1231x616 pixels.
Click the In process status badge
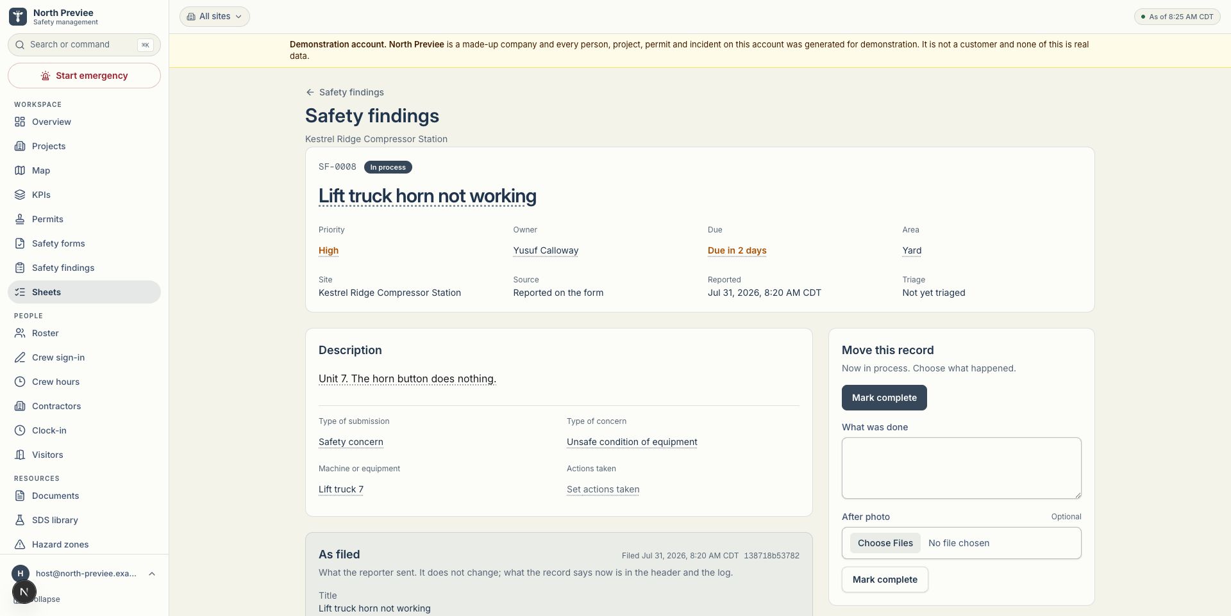point(388,167)
